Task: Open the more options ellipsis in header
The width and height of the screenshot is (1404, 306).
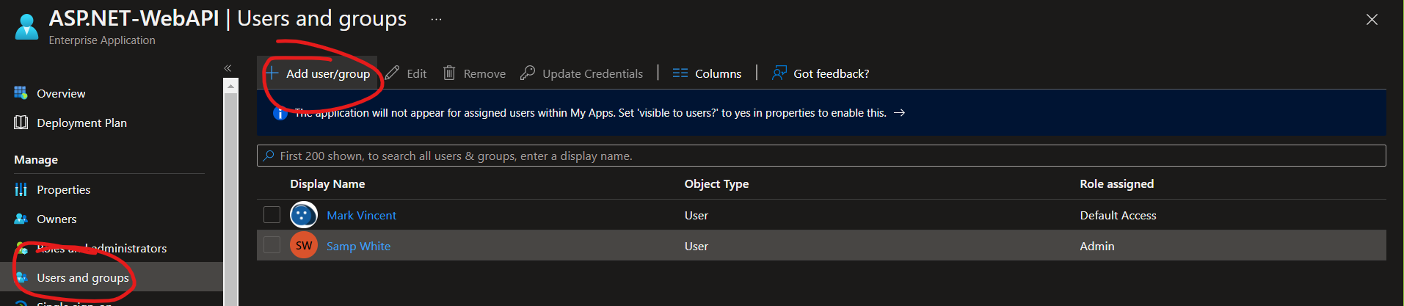Action: (x=436, y=19)
